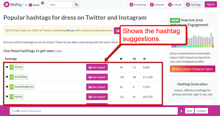Get report for #party
This screenshot has height=116, width=220.
[x=97, y=97]
